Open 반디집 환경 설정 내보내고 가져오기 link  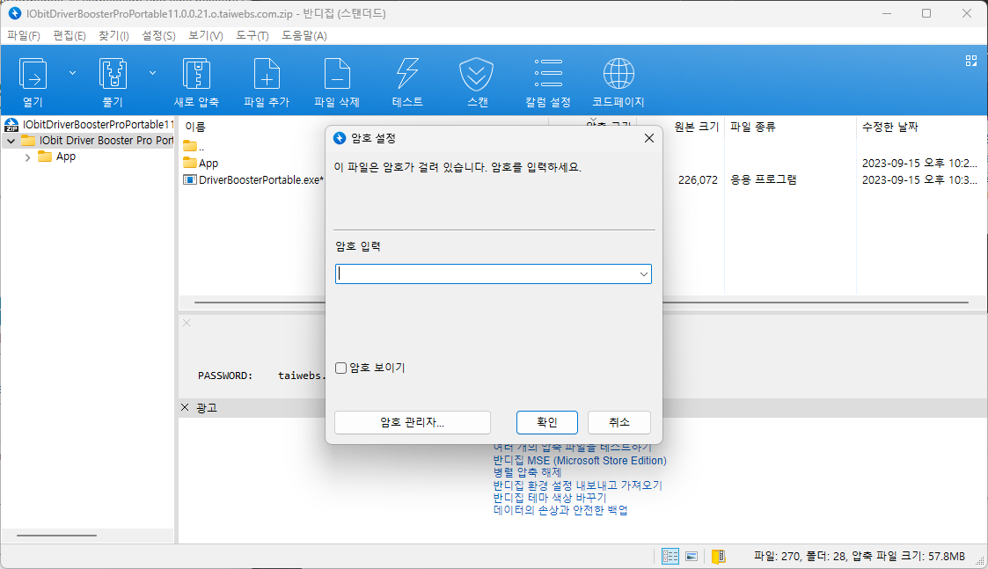coord(577,485)
